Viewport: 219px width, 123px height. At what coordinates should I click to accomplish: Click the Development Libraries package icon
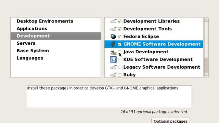(x=113, y=21)
